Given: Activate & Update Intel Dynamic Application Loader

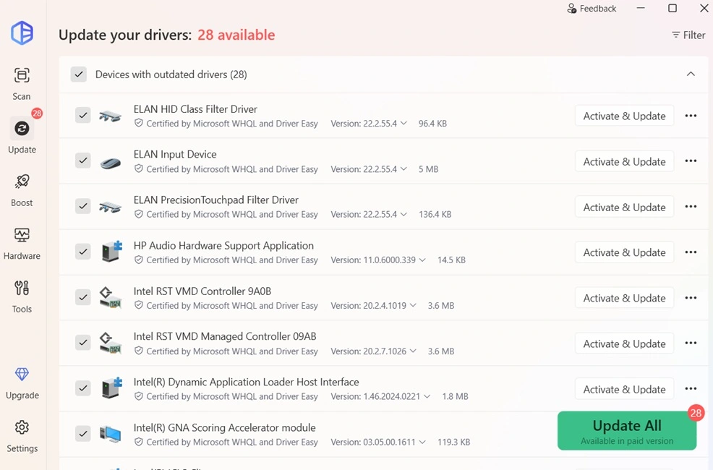Looking at the screenshot, I should coord(624,389).
